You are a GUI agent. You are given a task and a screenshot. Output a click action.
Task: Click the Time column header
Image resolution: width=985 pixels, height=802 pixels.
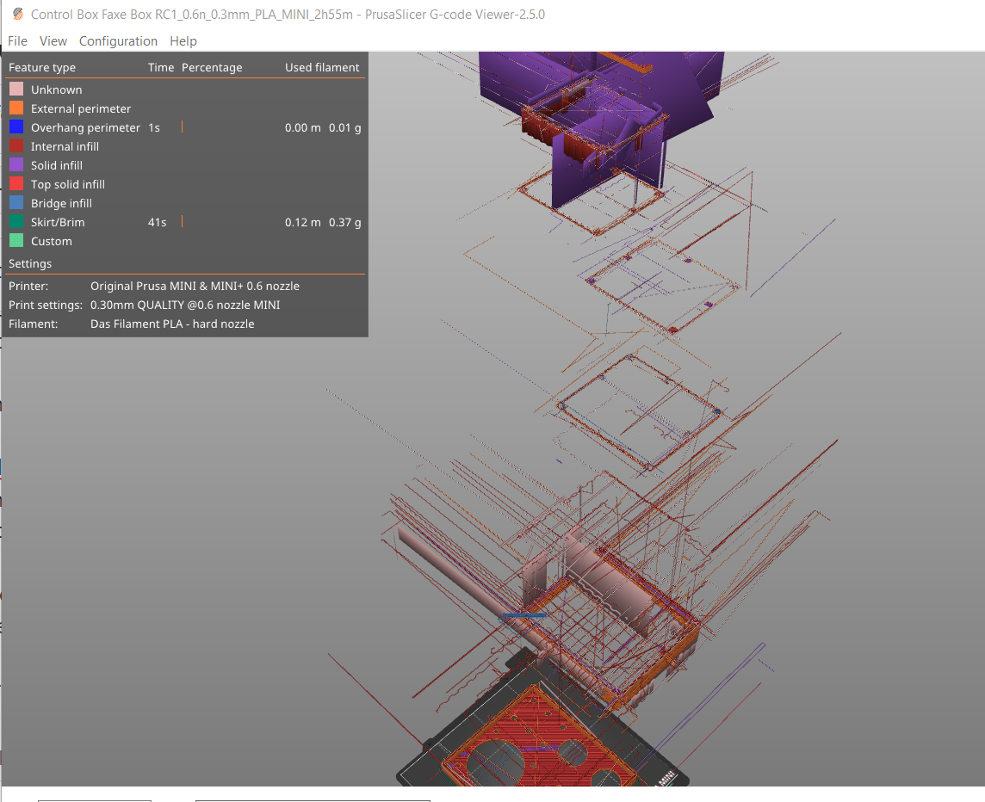point(161,67)
